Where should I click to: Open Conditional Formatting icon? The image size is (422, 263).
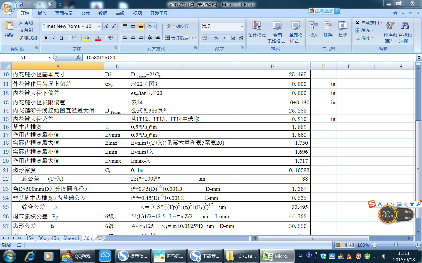coord(257,26)
